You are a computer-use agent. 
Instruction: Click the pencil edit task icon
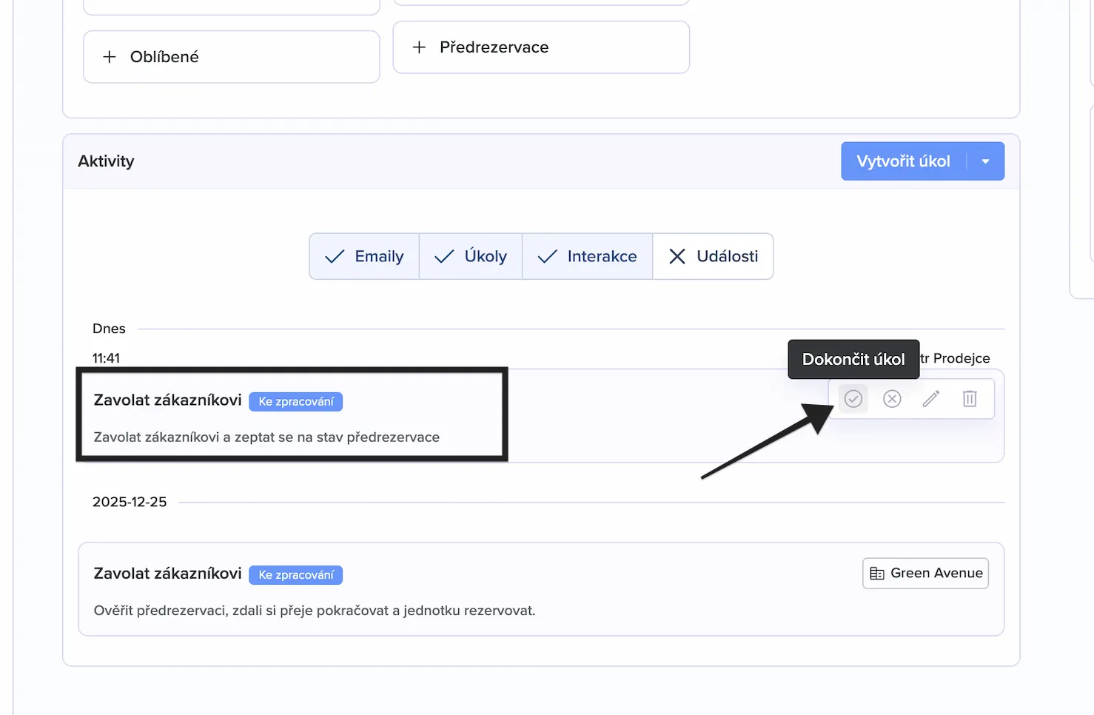(931, 399)
